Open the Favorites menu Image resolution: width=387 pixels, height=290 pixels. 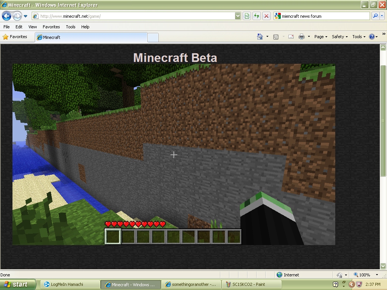(x=51, y=27)
